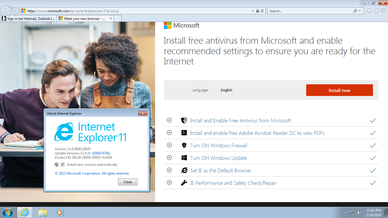Open the Windows Start menu orb
Viewport: 388px width, 218px height.
pyautogui.click(x=7, y=212)
